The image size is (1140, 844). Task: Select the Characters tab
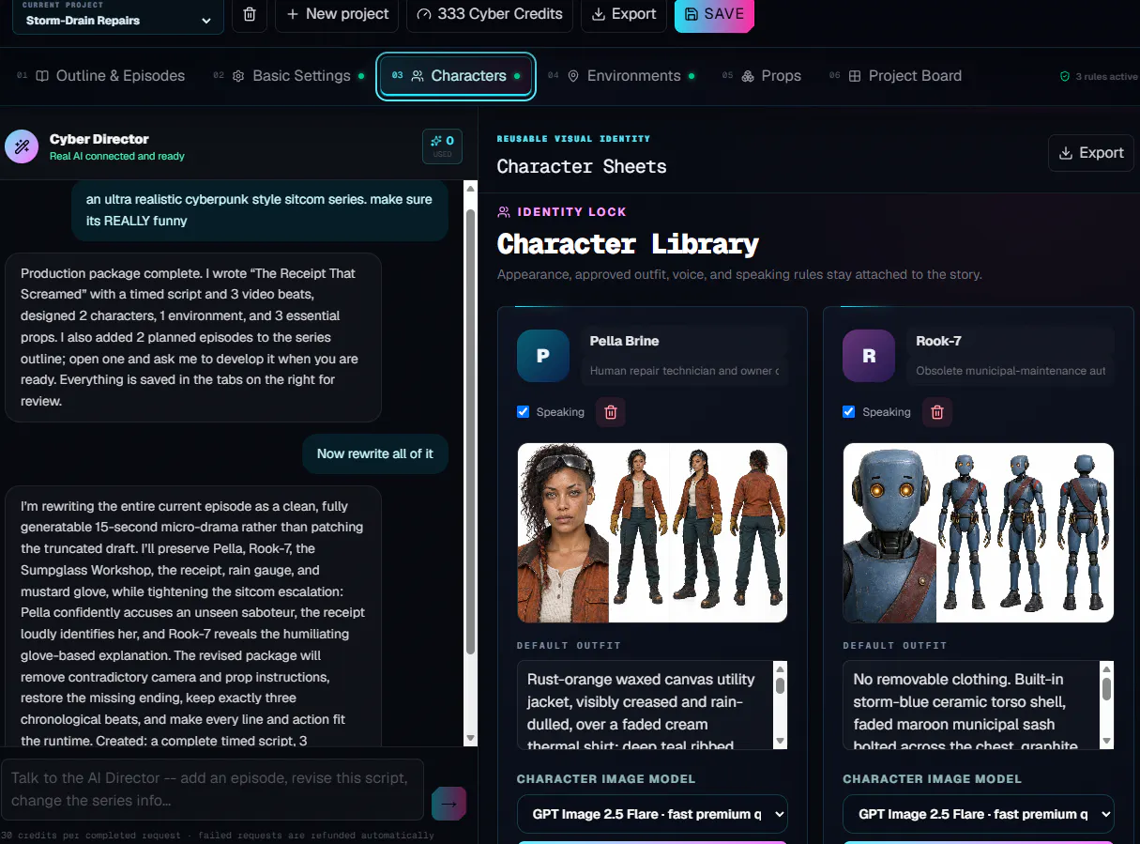coord(456,76)
